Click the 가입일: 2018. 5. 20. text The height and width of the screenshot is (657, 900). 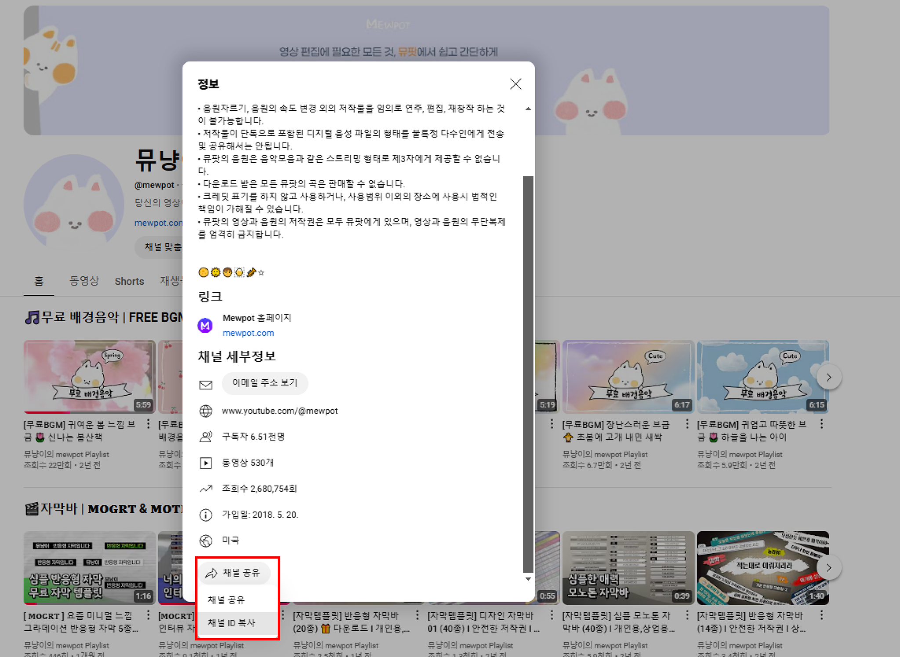[x=260, y=515]
